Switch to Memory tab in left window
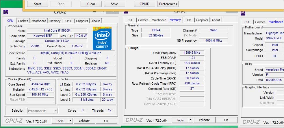The image size is (284, 128). click(x=55, y=21)
